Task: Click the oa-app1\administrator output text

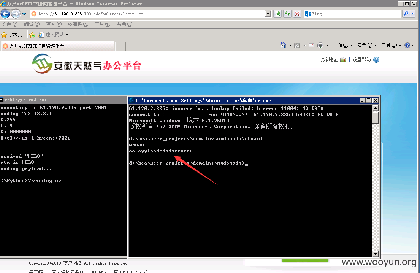Action: click(x=161, y=151)
